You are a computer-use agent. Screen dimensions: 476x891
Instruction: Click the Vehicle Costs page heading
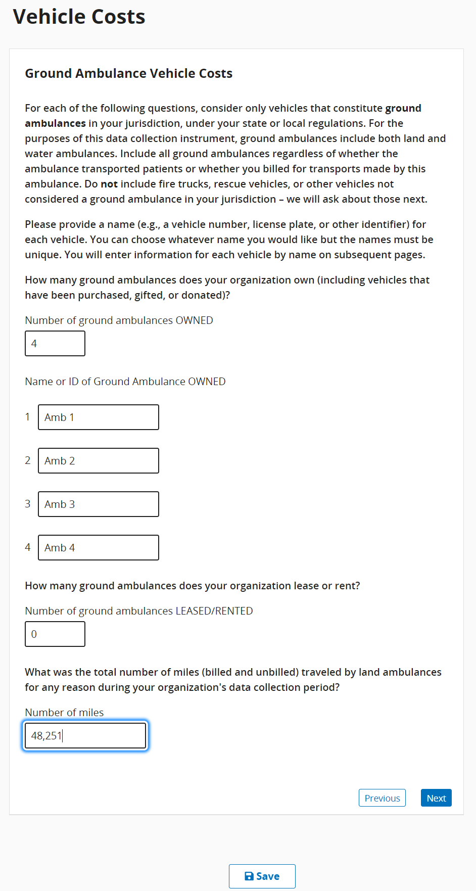[x=79, y=17]
